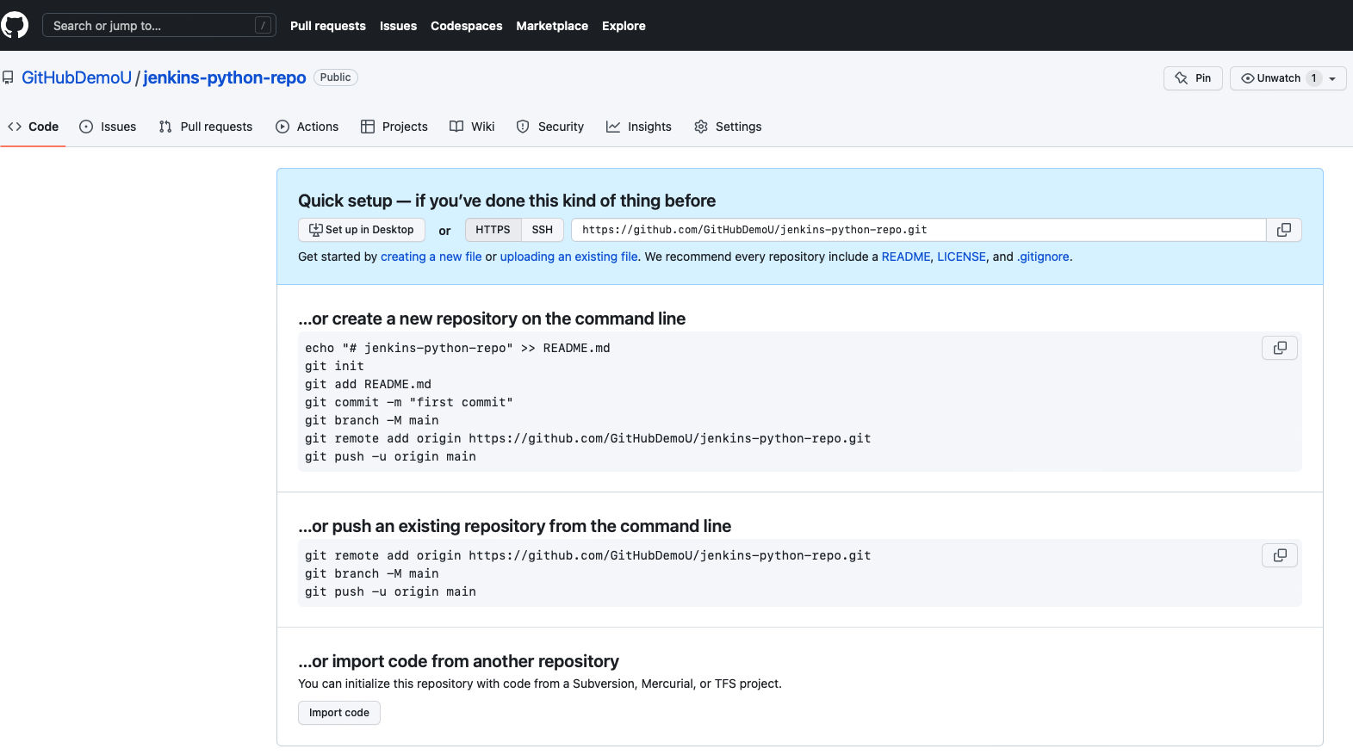This screenshot has width=1353, height=755.
Task: Open Issues in the top navigation bar
Action: click(398, 26)
